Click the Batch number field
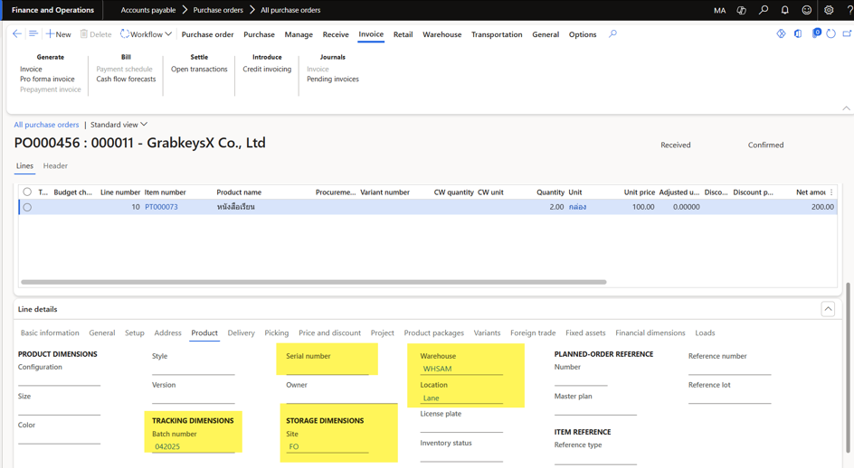Screen dimensions: 854x468 pyautogui.click(x=194, y=446)
